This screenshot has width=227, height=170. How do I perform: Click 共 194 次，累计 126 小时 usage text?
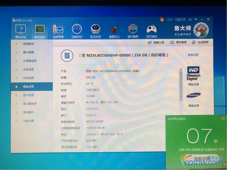[102, 102]
